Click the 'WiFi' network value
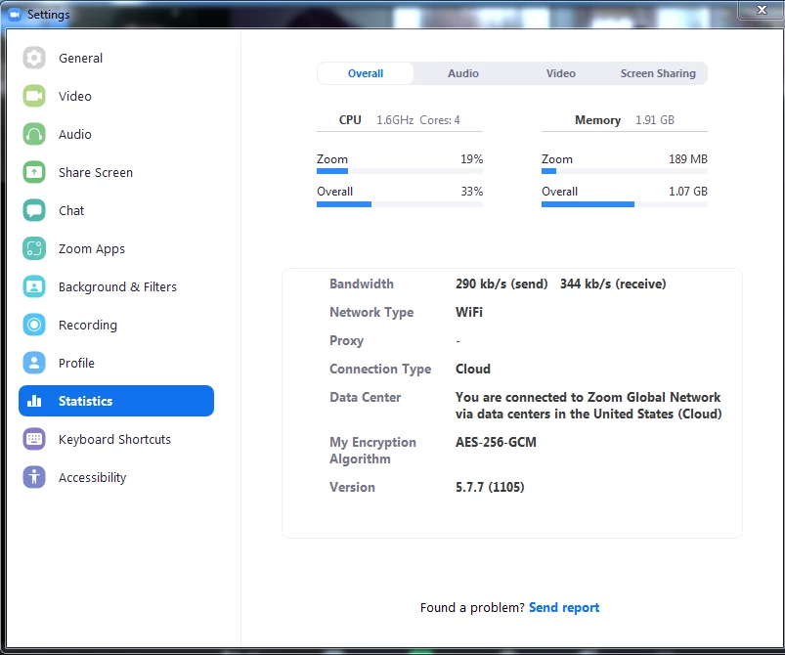Viewport: 785px width, 655px height. coord(469,312)
